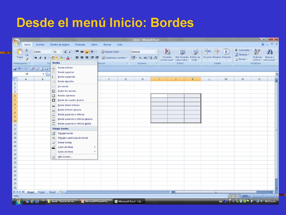
Task: Choose Borde doble inferior
Action: [x=74, y=105]
